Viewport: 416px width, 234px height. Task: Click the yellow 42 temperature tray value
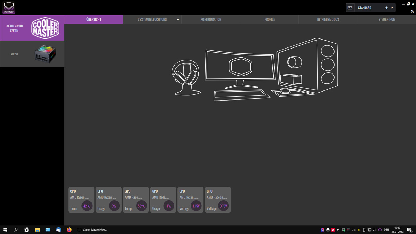[x=359, y=230]
